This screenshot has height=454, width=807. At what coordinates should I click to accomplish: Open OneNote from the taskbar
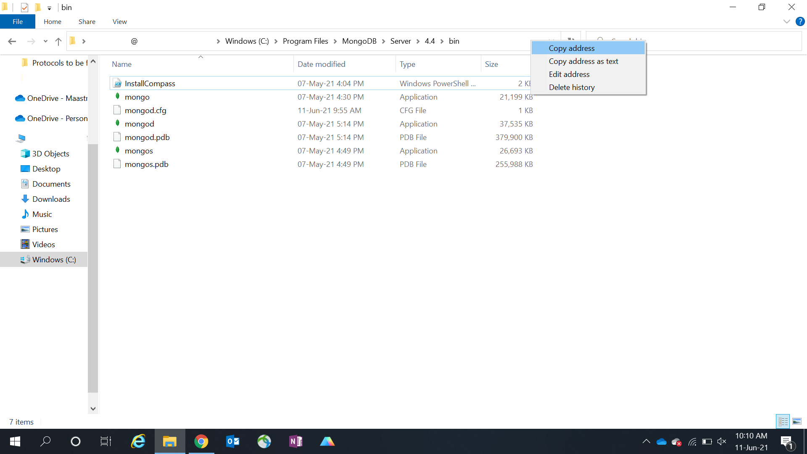point(296,441)
